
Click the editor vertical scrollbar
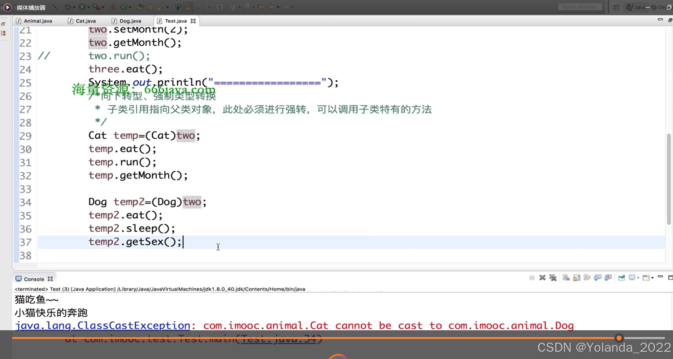669,179
